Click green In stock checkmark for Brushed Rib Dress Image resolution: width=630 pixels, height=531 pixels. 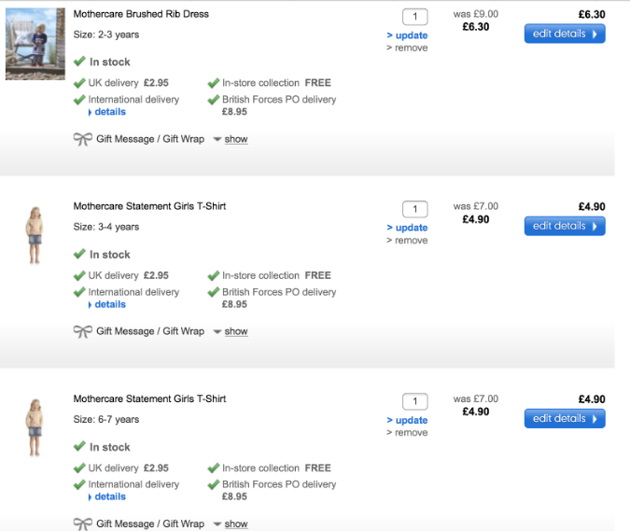pyautogui.click(x=80, y=62)
